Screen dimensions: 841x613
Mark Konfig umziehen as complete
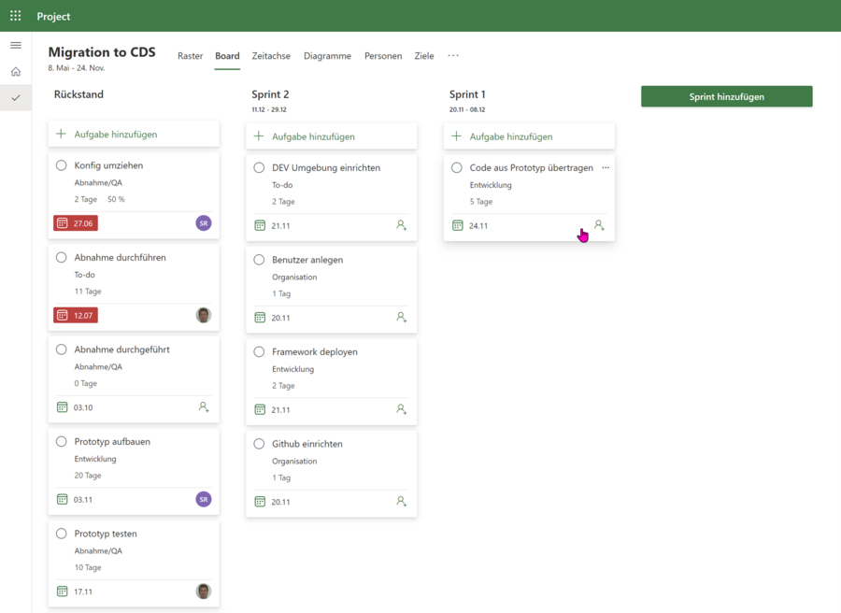click(x=61, y=165)
